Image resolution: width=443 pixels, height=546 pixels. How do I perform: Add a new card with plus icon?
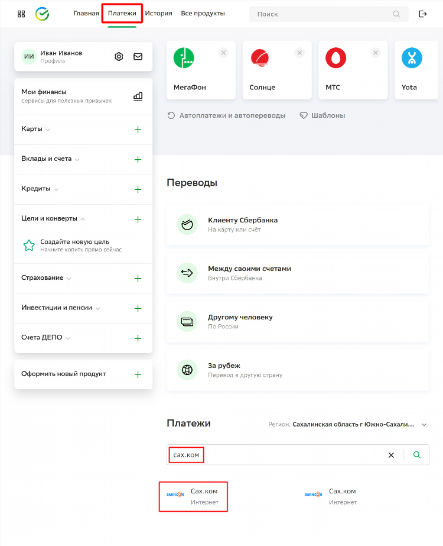pos(138,130)
